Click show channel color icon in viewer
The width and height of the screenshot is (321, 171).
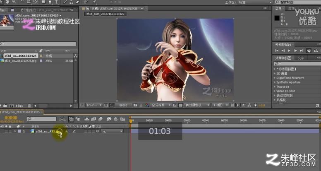click(147, 105)
